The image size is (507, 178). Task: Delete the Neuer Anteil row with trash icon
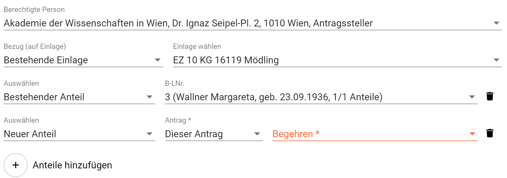[x=490, y=133]
